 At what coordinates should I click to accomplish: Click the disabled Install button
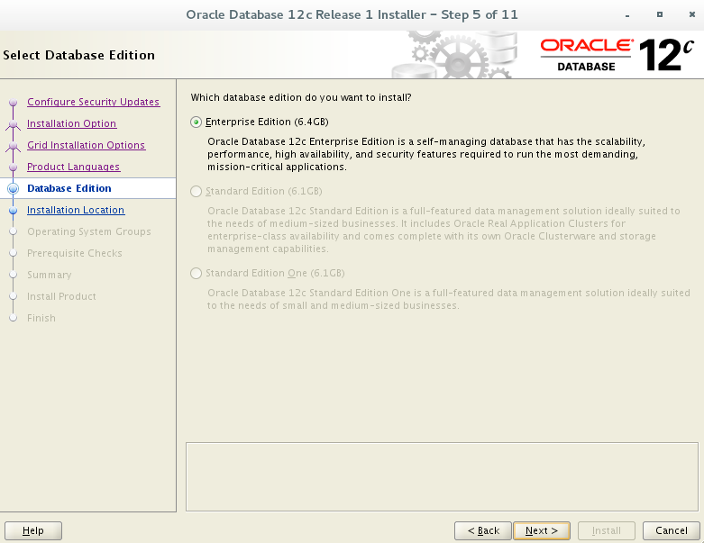[606, 530]
